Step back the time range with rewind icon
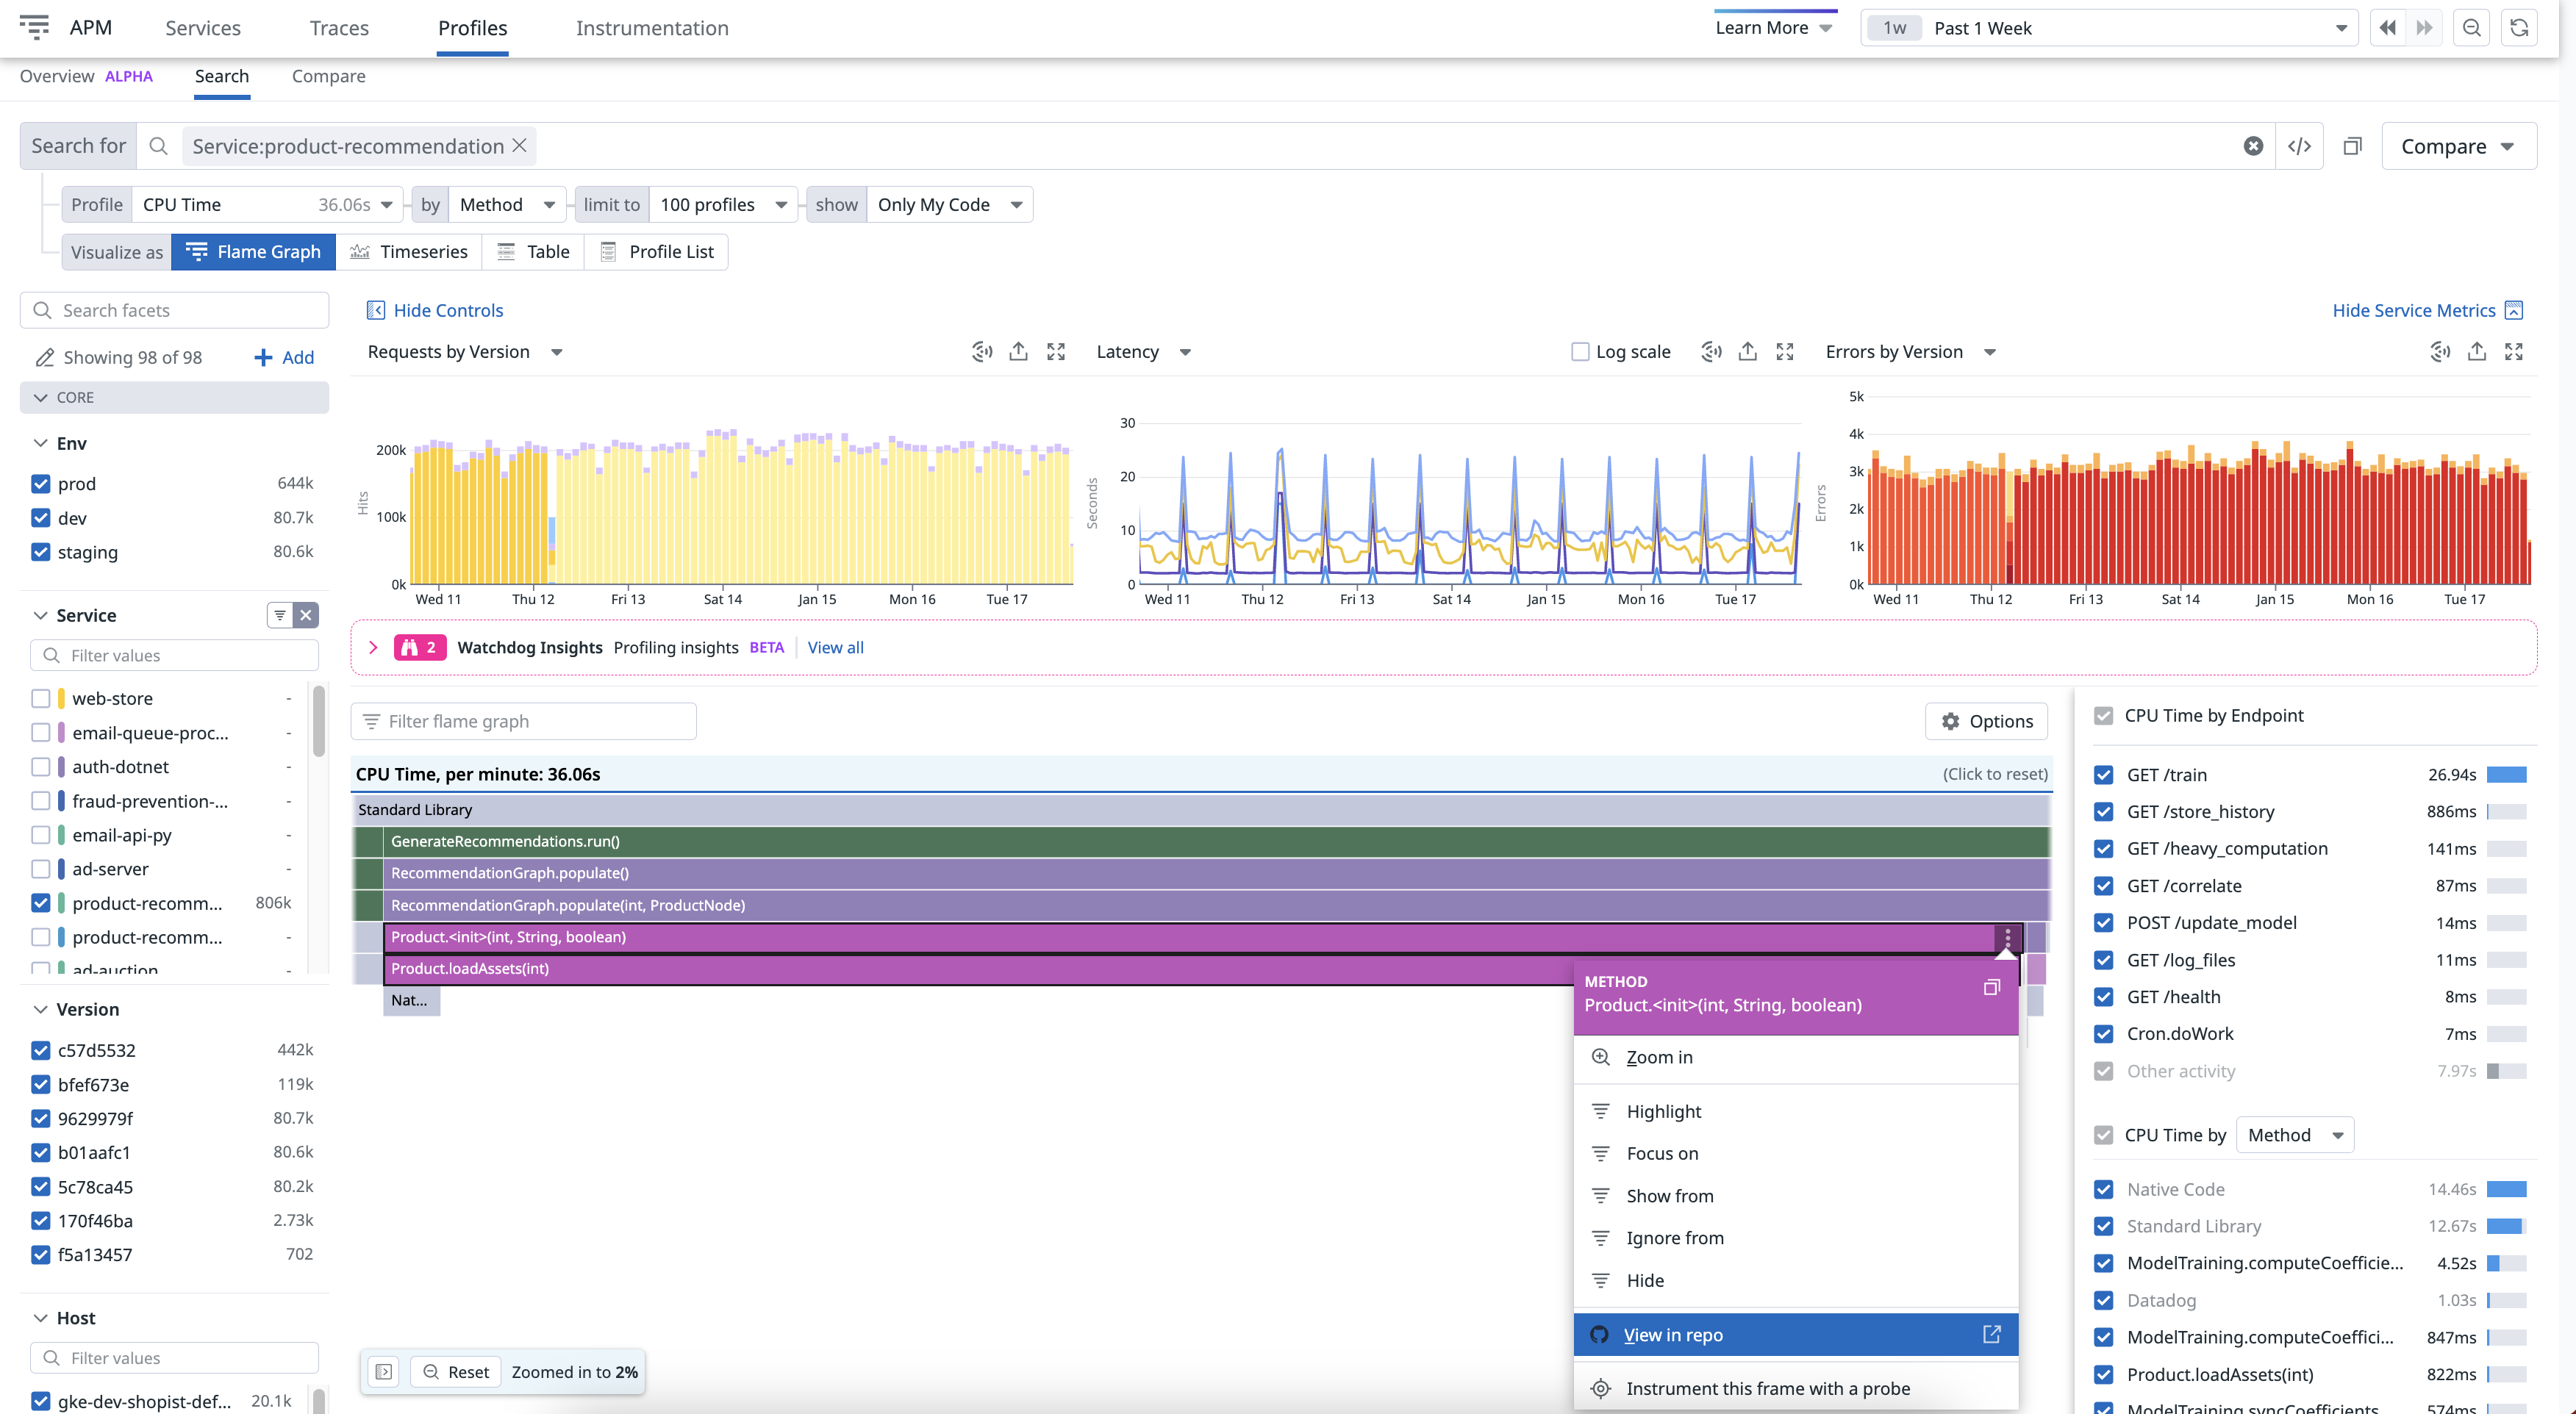The height and width of the screenshot is (1414, 2576). (x=2388, y=28)
